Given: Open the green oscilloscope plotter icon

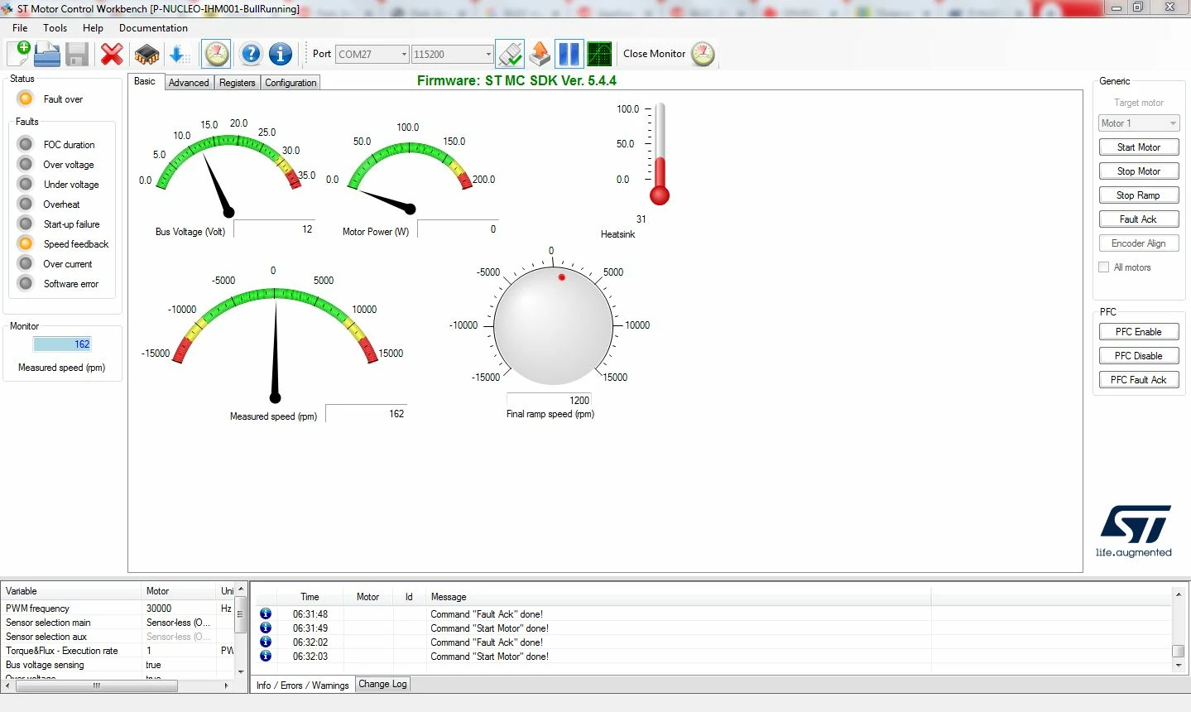Looking at the screenshot, I should pyautogui.click(x=599, y=54).
